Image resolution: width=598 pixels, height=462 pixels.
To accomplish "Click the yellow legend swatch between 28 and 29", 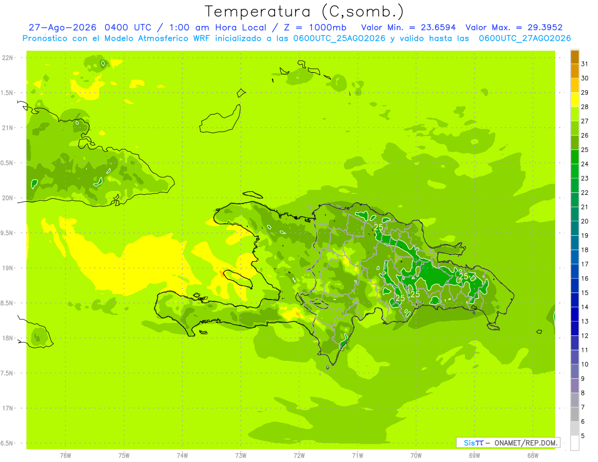I will click(x=575, y=100).
